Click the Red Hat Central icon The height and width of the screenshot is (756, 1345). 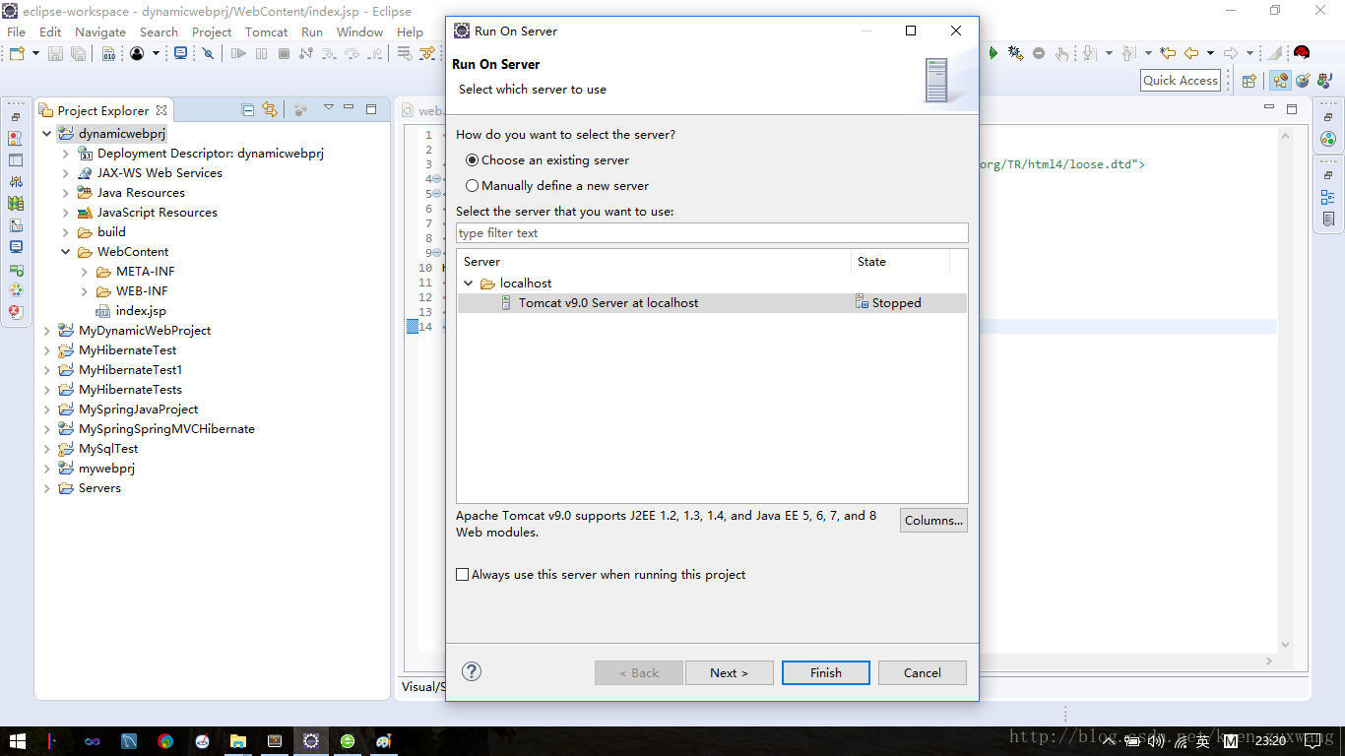pyautogui.click(x=1302, y=53)
